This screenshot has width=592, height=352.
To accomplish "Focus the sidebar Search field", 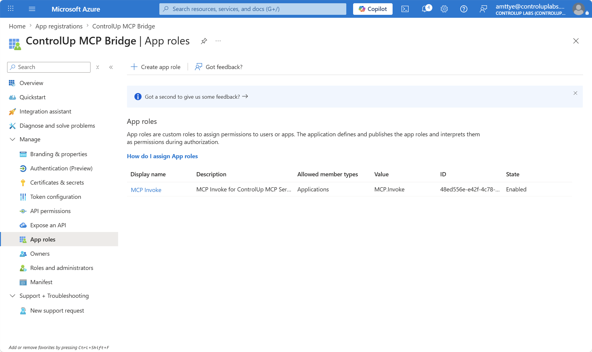I will (x=49, y=67).
